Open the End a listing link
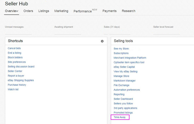This screenshot has height=124, width=194. (15, 53)
